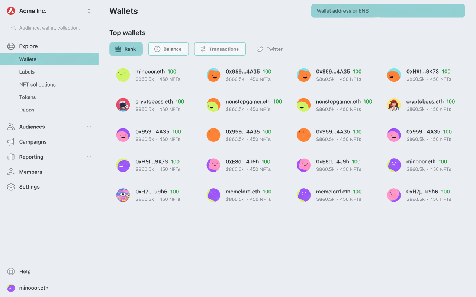This screenshot has width=476, height=297.
Task: Click the Acme Inc. logo
Action: click(x=11, y=11)
